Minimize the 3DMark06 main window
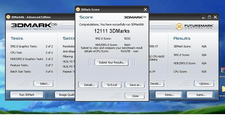 (203, 17)
